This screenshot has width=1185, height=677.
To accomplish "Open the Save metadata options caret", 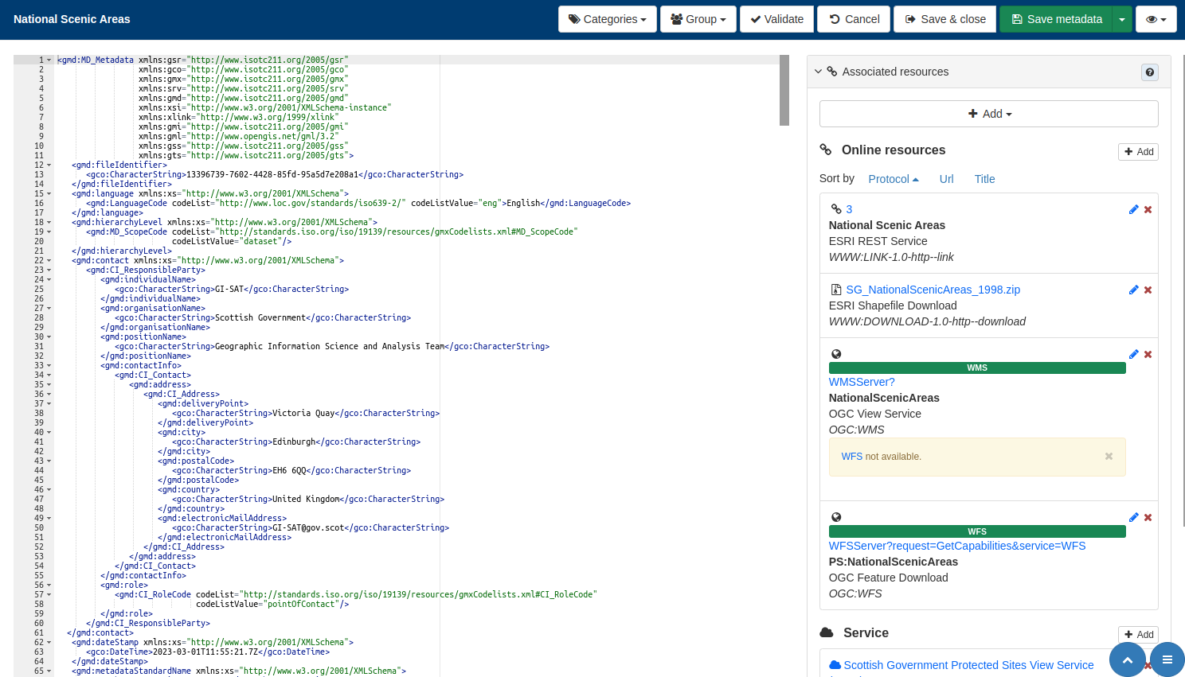I will click(x=1122, y=19).
